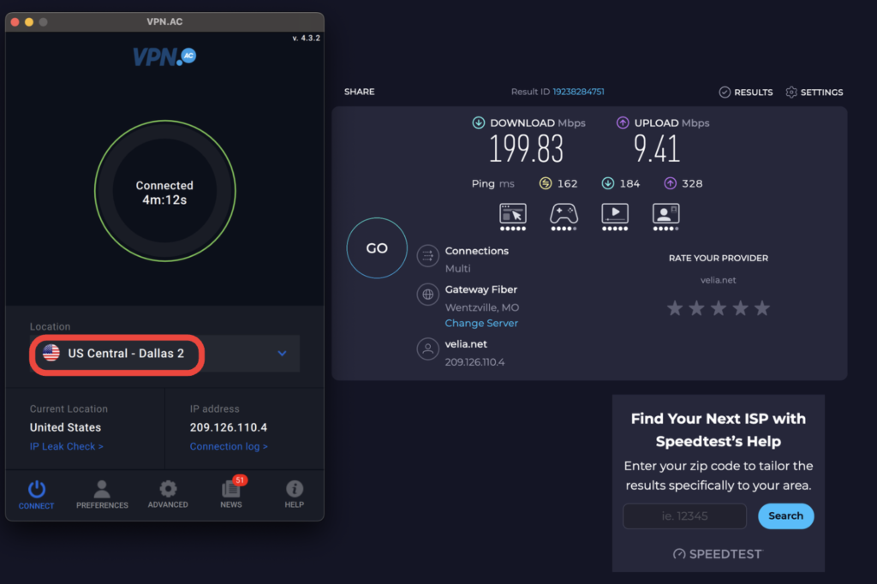Rate provider with fourth star

(x=741, y=307)
